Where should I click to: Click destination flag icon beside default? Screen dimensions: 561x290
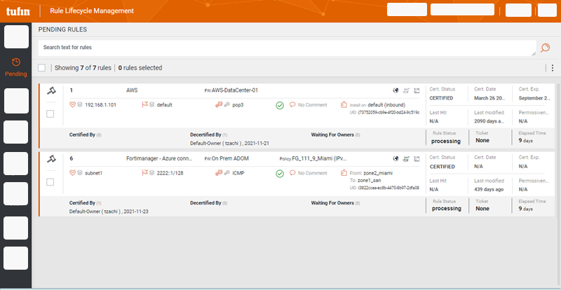(145, 105)
